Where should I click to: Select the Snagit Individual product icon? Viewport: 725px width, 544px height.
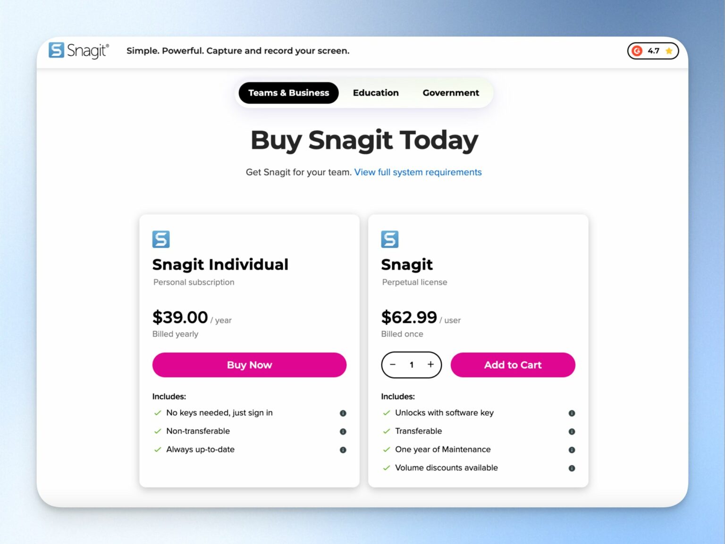[x=160, y=239]
